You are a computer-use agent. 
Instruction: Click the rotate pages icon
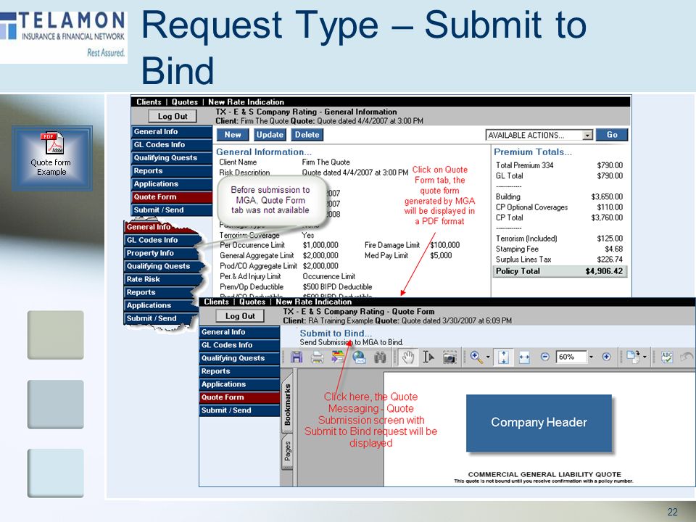[632, 357]
